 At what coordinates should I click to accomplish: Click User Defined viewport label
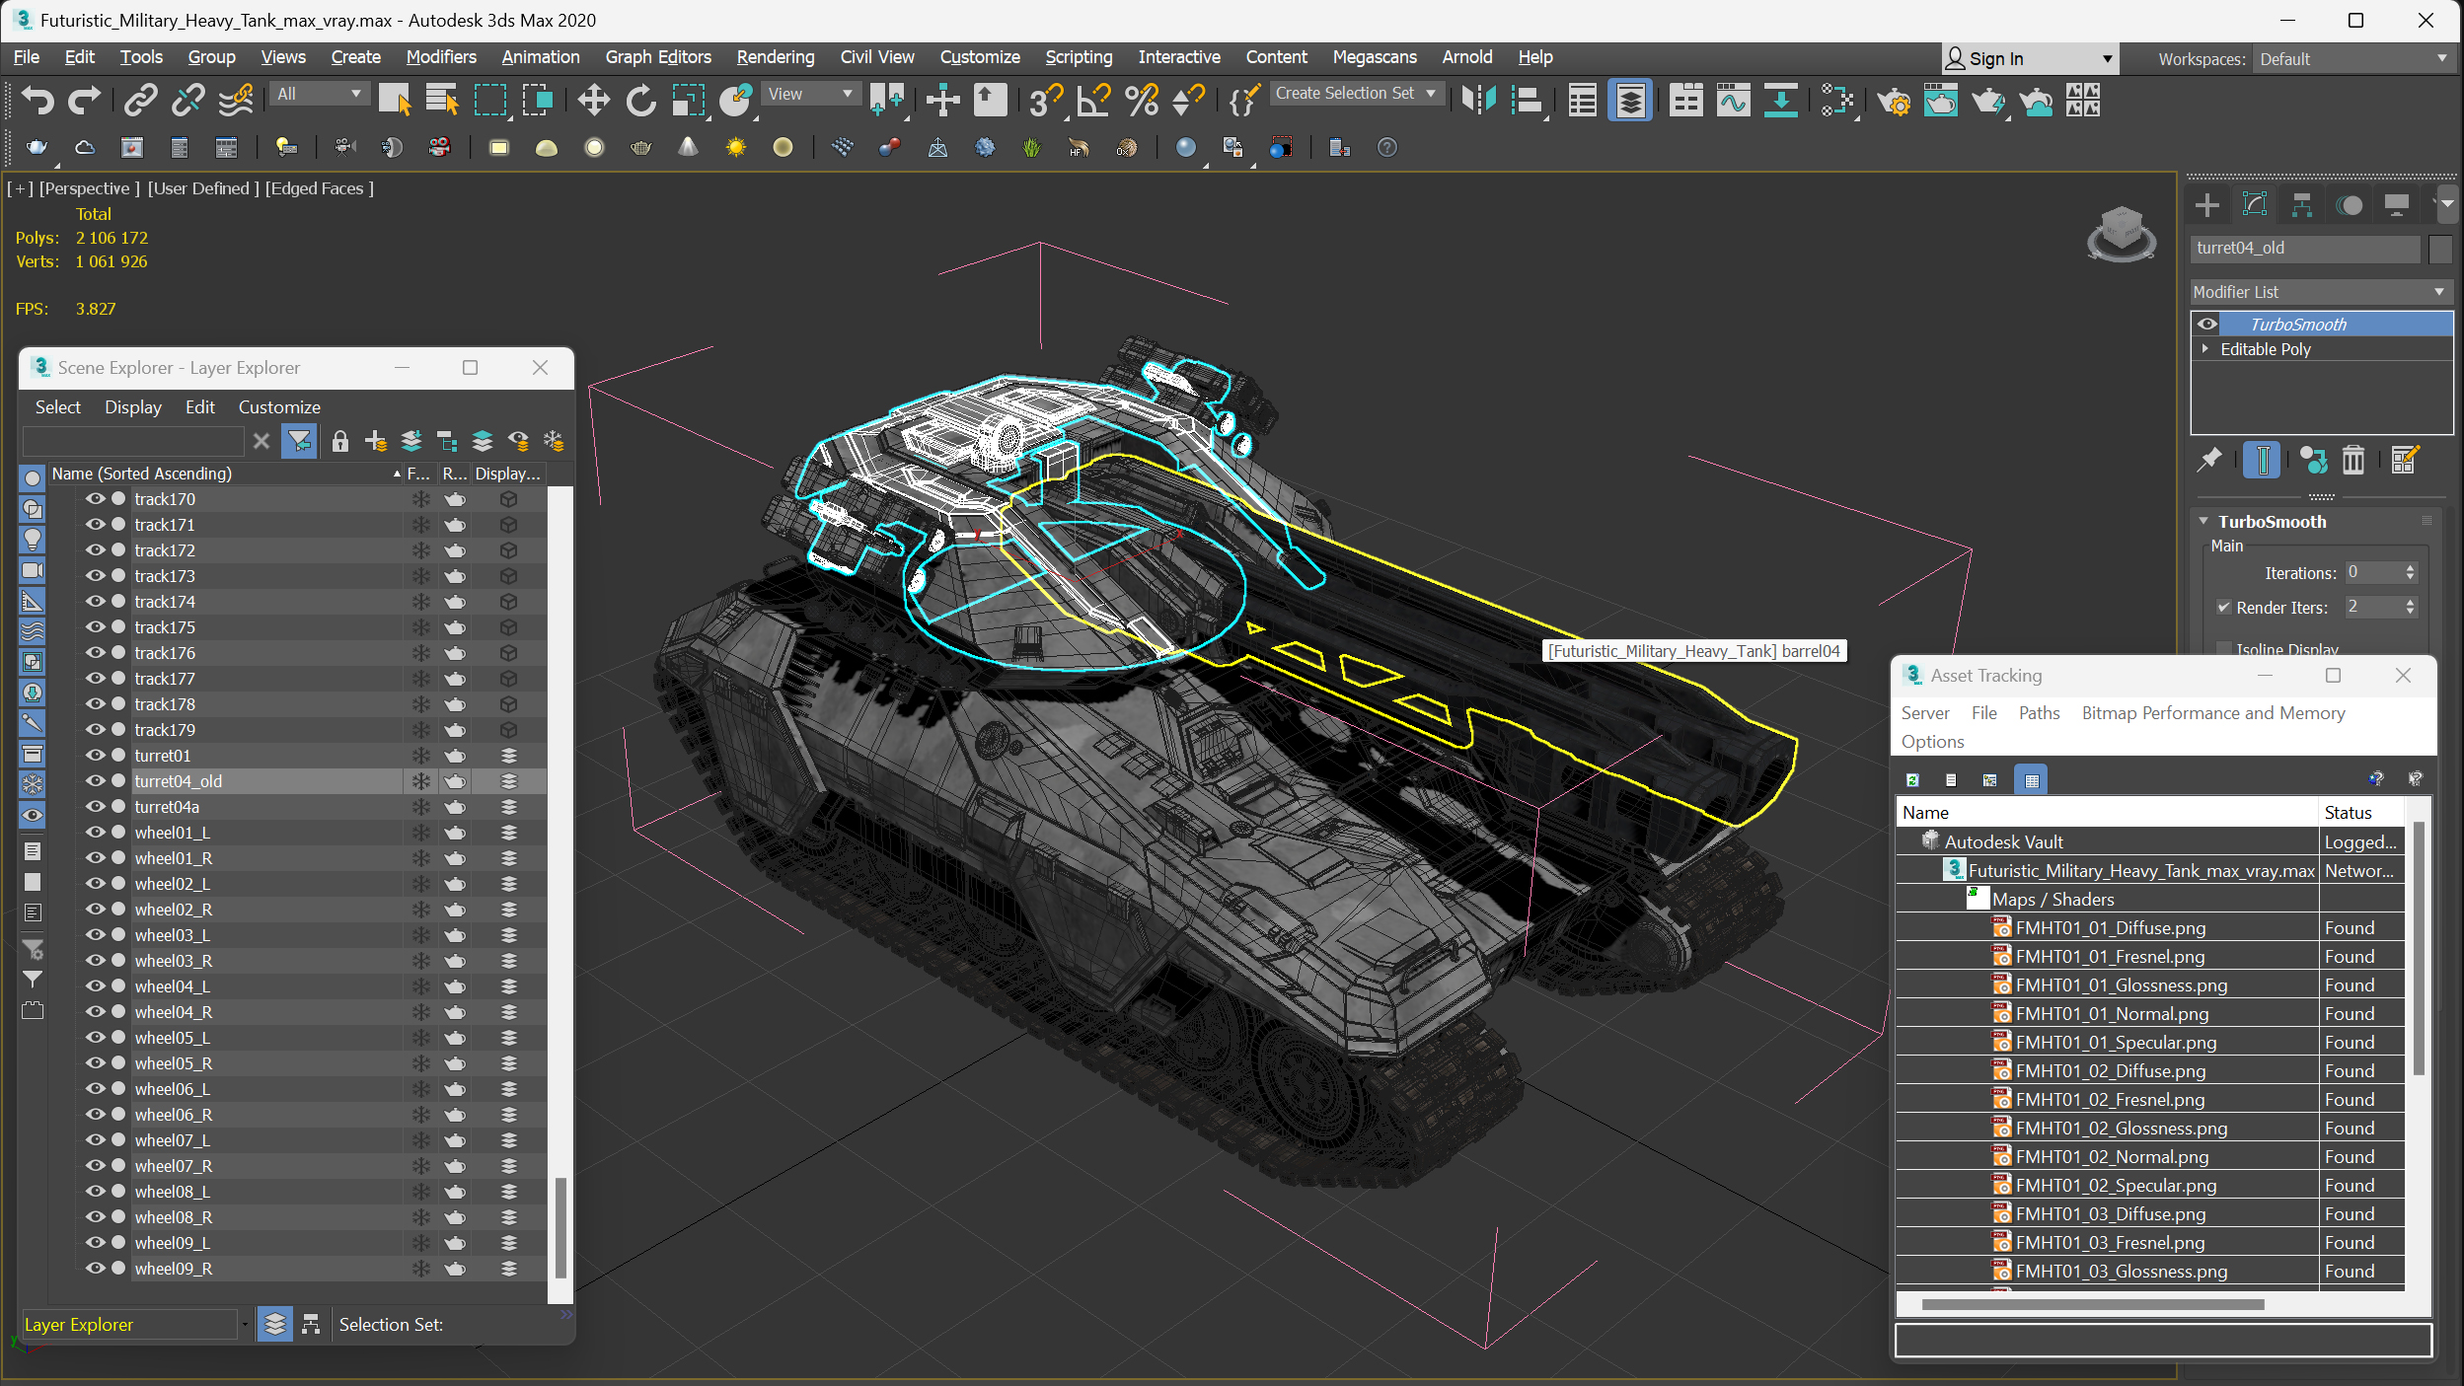click(x=203, y=188)
